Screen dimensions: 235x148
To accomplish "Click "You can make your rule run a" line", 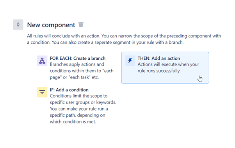I will click(79, 109).
